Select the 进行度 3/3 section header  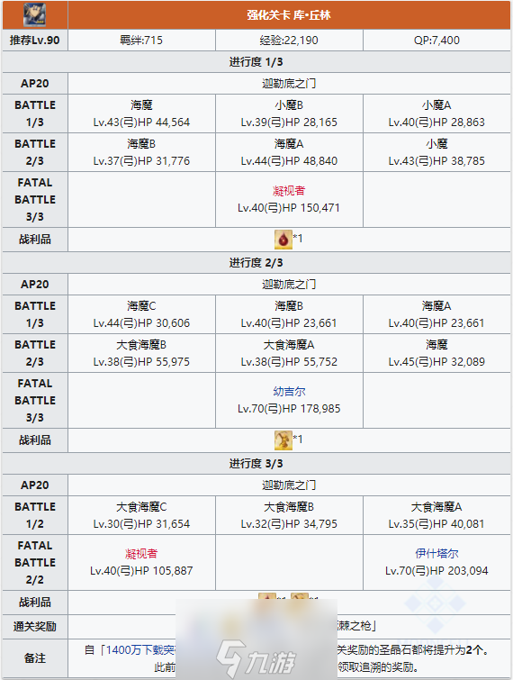pos(256,464)
